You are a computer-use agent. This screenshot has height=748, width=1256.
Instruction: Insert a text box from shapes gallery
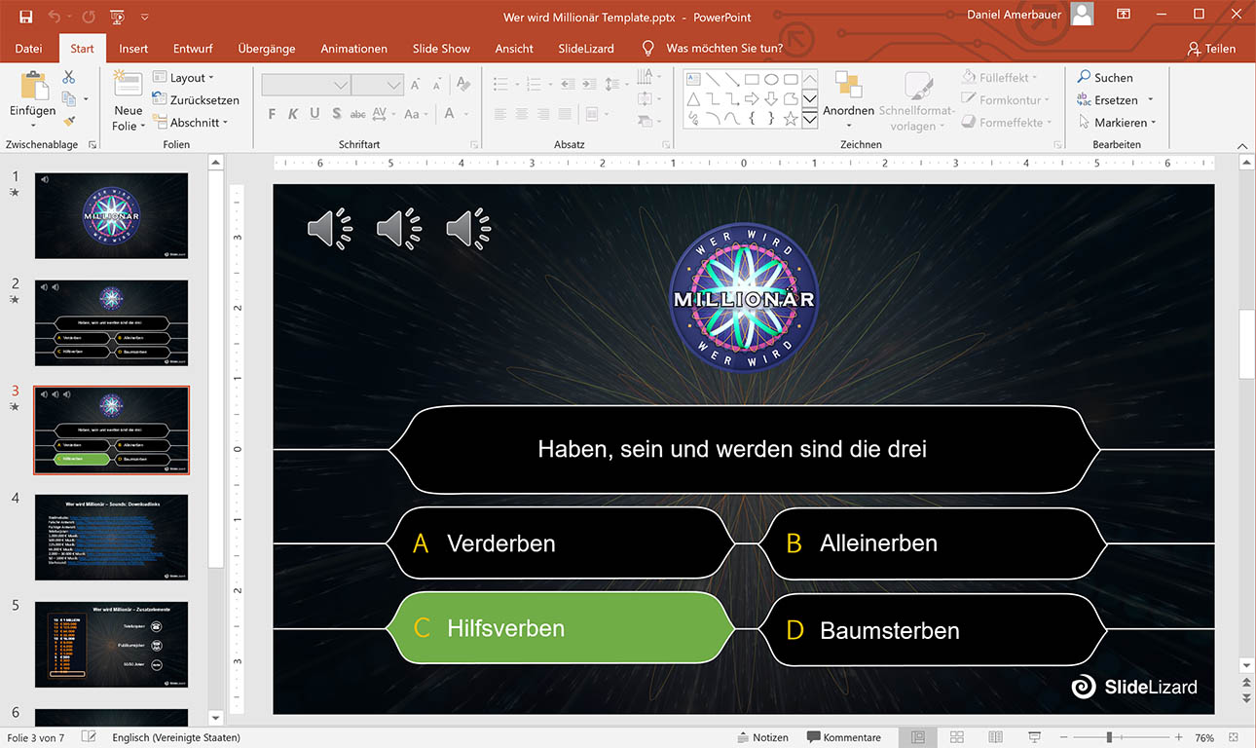coord(693,80)
